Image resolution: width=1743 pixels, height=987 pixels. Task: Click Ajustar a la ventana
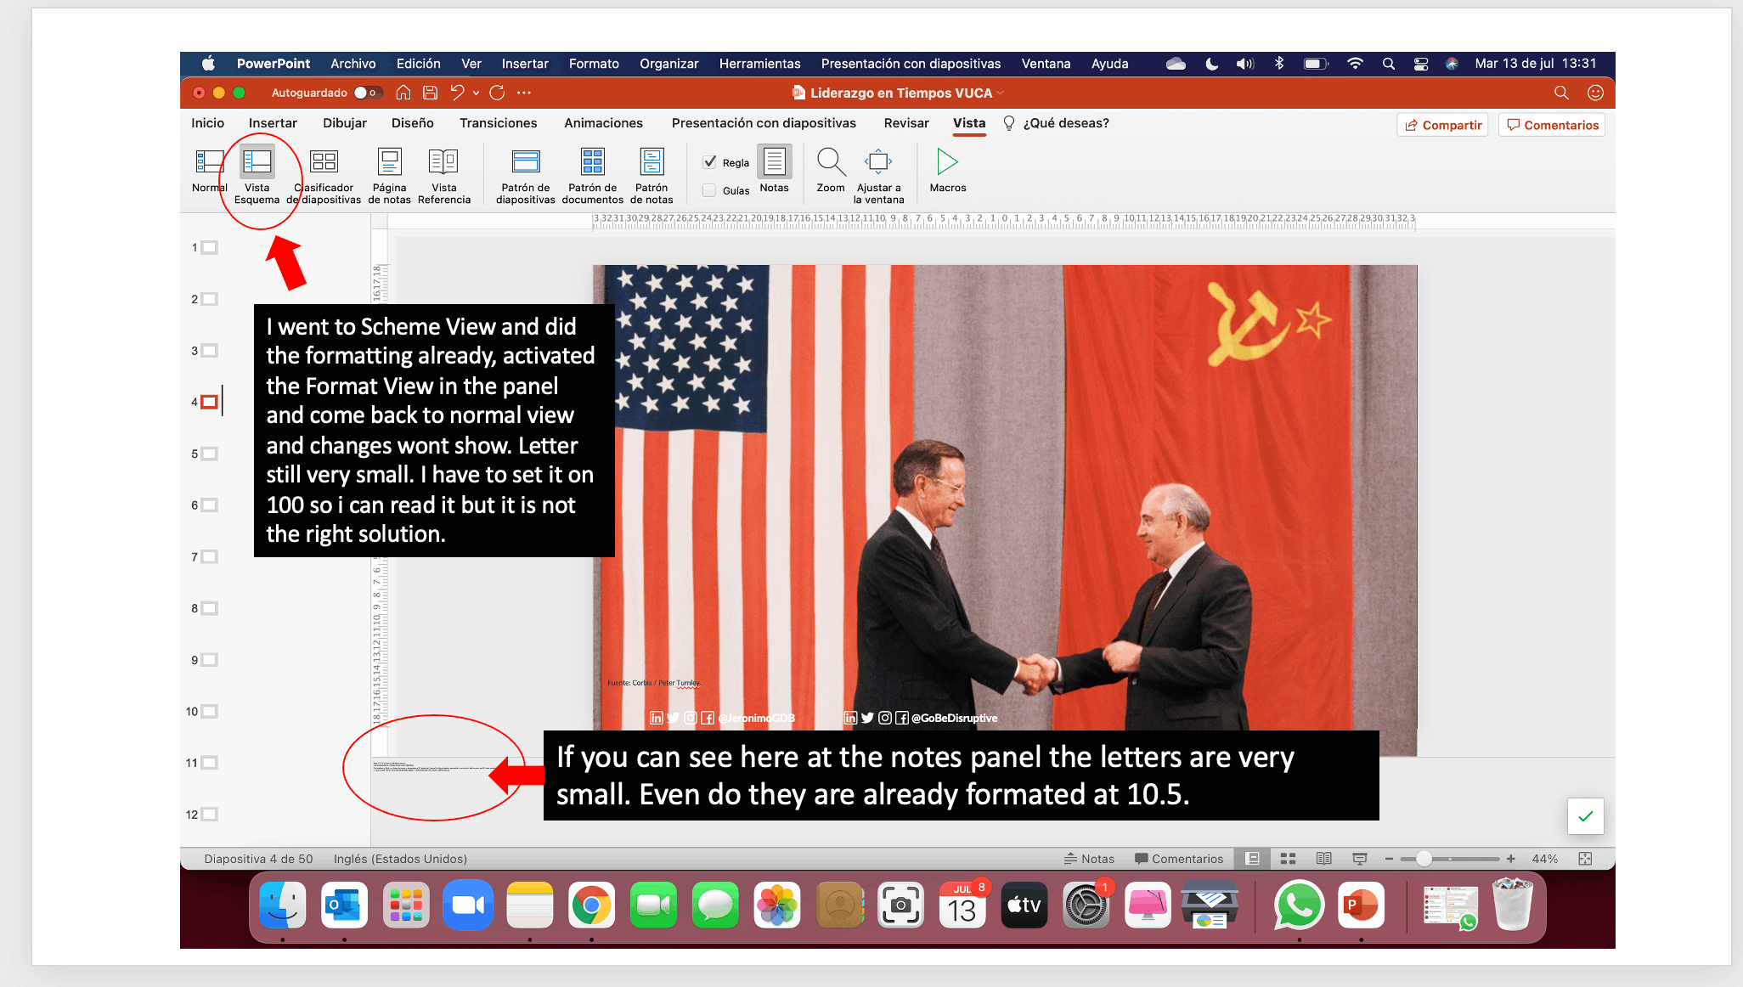point(878,175)
